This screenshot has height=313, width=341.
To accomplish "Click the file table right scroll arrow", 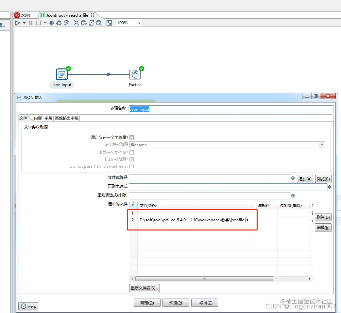I will tap(310, 279).
